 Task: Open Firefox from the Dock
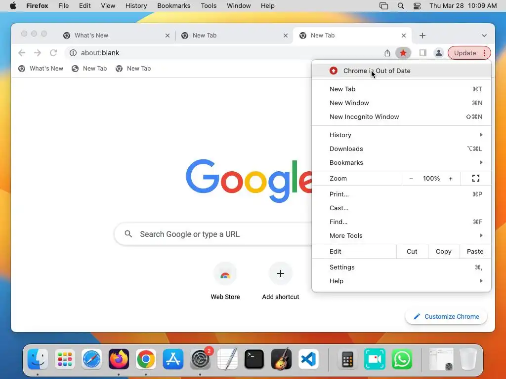point(119,359)
